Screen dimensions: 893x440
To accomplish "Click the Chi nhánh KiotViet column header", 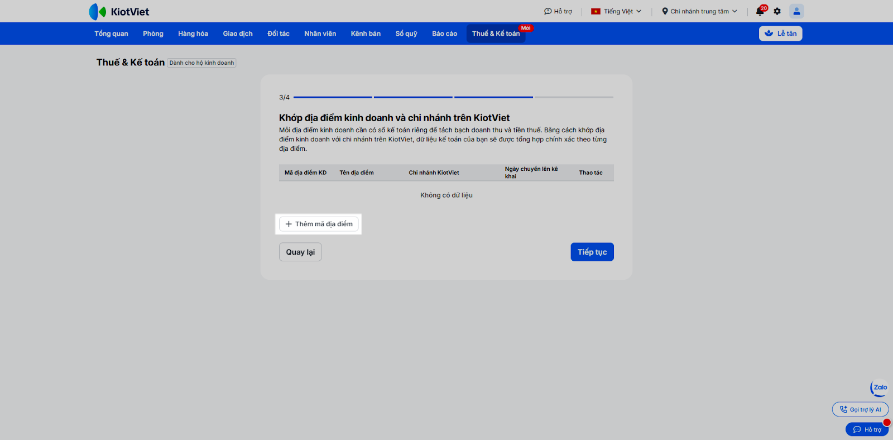I will 434,173.
